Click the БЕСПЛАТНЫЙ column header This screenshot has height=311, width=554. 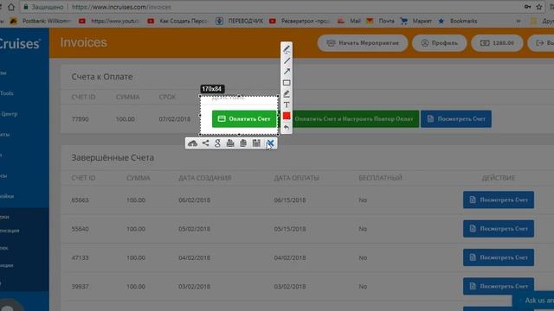[x=381, y=178]
